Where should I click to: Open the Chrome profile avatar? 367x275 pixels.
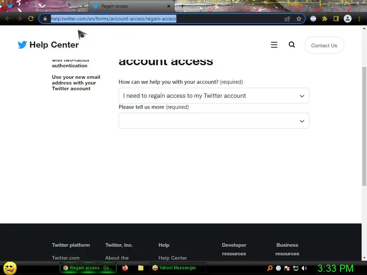(348, 19)
